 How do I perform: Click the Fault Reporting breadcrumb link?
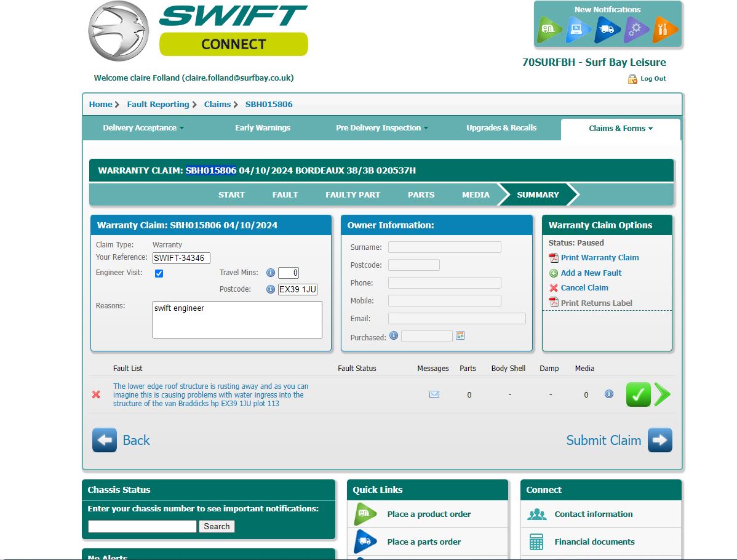click(158, 105)
